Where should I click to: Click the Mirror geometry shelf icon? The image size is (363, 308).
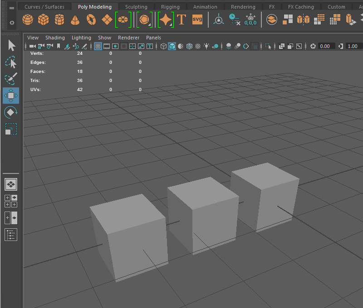tap(303, 19)
